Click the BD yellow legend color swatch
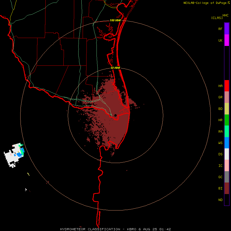This screenshot has width=231, height=231. pos(227,109)
